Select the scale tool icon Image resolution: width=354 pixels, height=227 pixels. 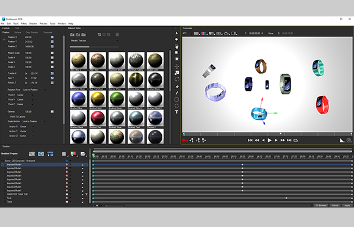tap(176, 73)
